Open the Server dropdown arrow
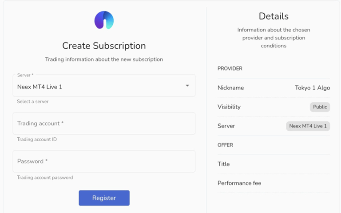341x213 pixels. (187, 85)
